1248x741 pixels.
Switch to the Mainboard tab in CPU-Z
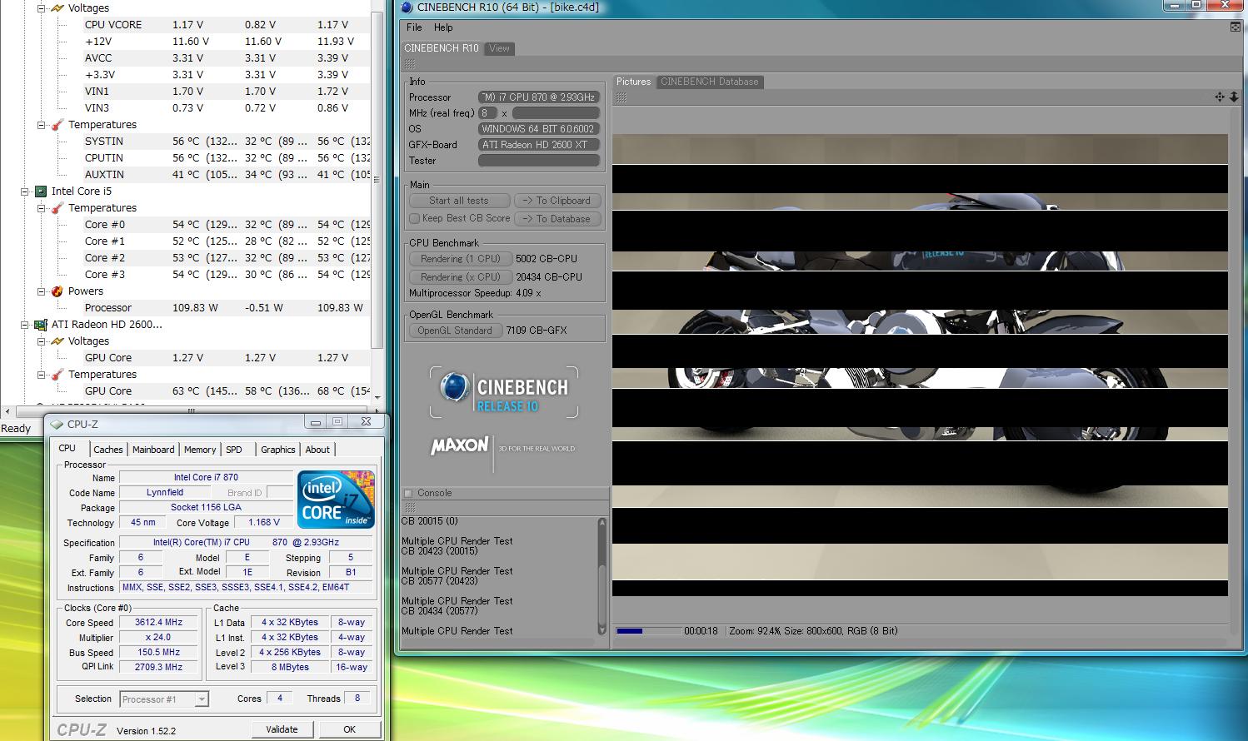(153, 450)
